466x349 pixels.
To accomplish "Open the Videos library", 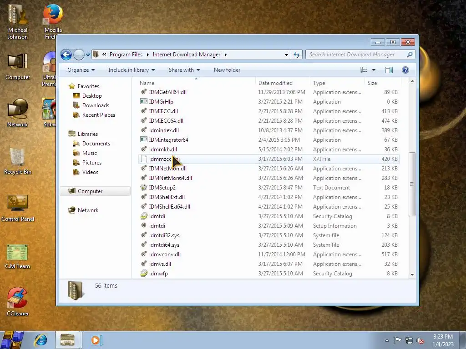I will point(90,172).
